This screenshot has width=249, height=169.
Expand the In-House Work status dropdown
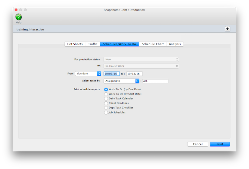pos(141,66)
